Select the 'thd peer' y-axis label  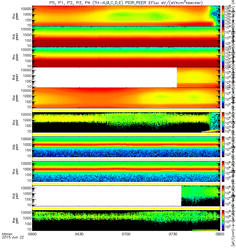point(15,77)
